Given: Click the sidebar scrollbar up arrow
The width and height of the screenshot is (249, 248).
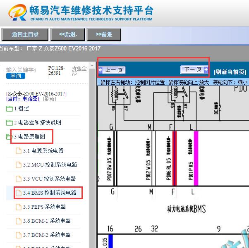Looking at the screenshot, I should [x=92, y=65].
